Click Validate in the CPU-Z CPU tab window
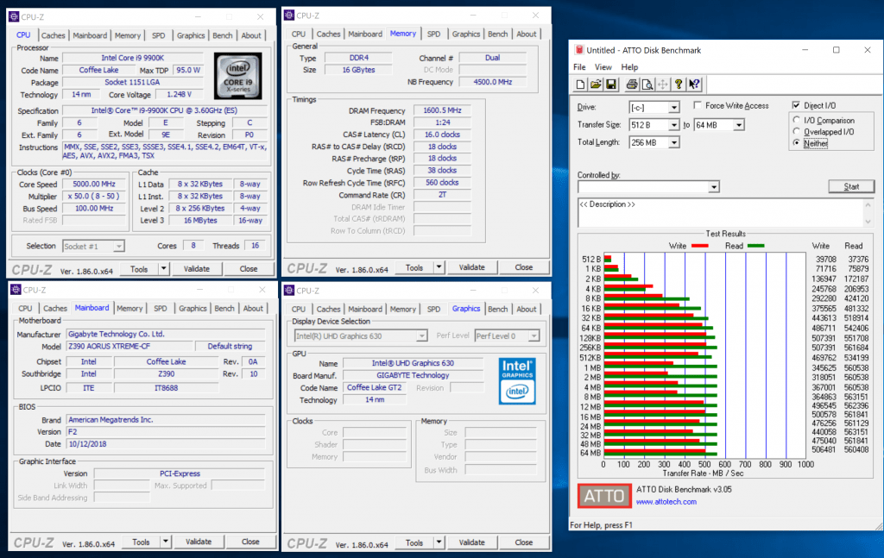Image resolution: width=884 pixels, height=558 pixels. [x=196, y=269]
